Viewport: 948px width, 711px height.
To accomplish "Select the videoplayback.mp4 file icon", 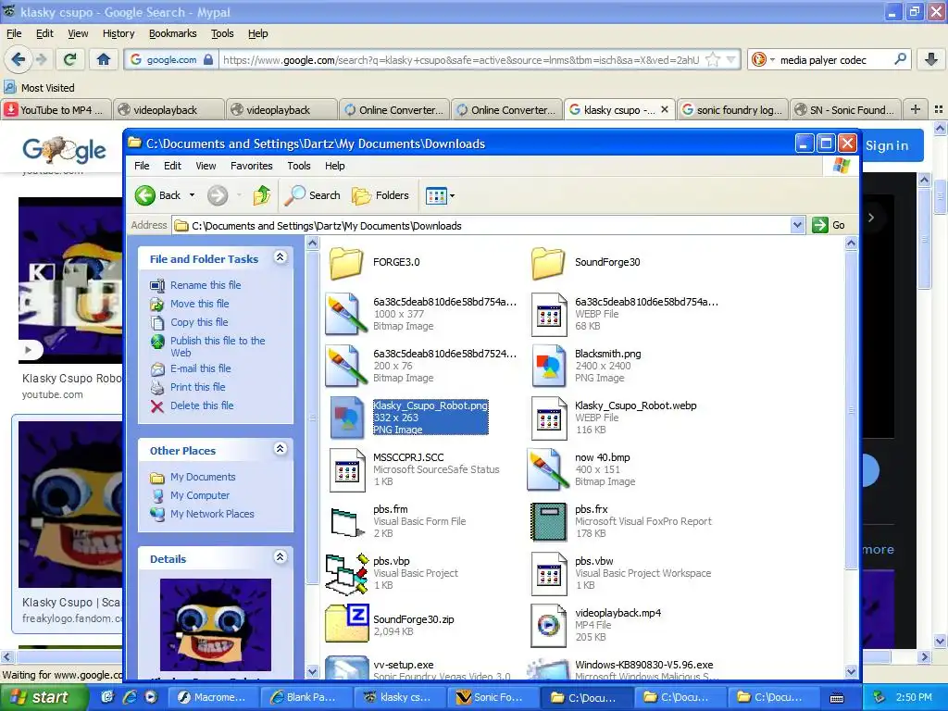I will 548,626.
